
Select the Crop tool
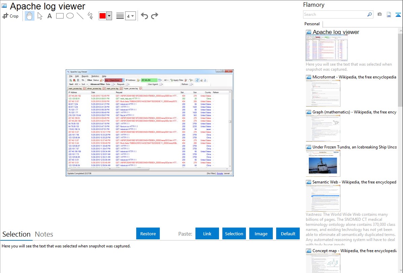click(10, 16)
